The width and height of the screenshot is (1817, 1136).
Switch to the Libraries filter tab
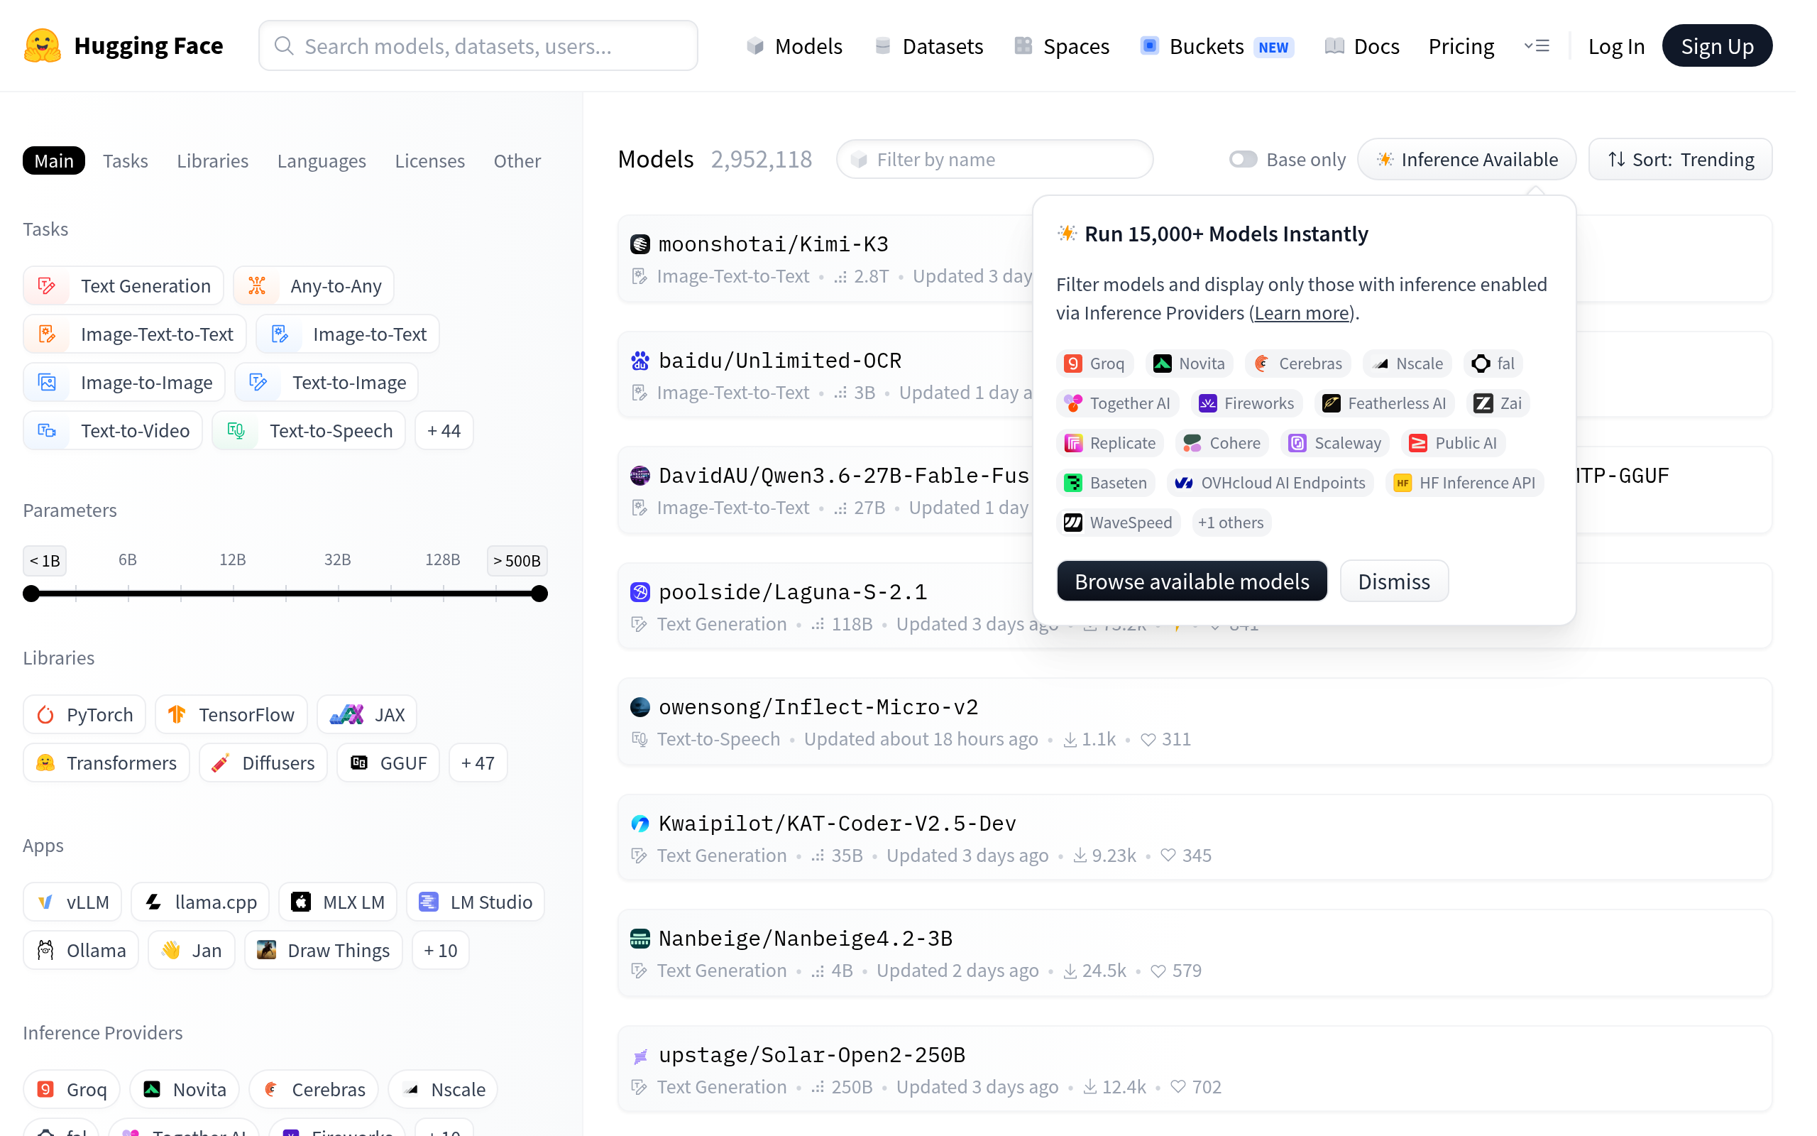click(212, 160)
